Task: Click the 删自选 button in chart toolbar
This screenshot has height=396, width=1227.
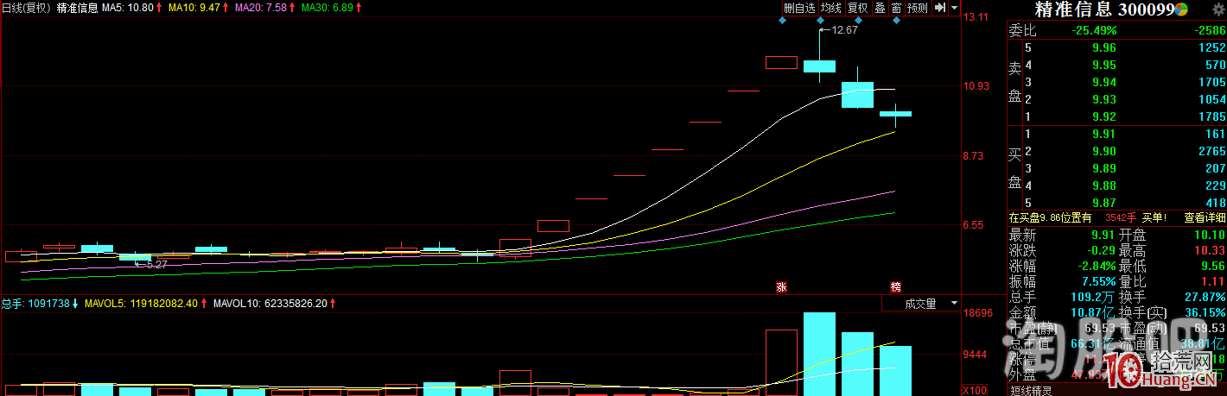Action: (799, 8)
